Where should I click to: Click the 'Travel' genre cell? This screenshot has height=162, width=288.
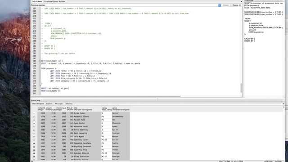pyautogui.click(x=121, y=150)
